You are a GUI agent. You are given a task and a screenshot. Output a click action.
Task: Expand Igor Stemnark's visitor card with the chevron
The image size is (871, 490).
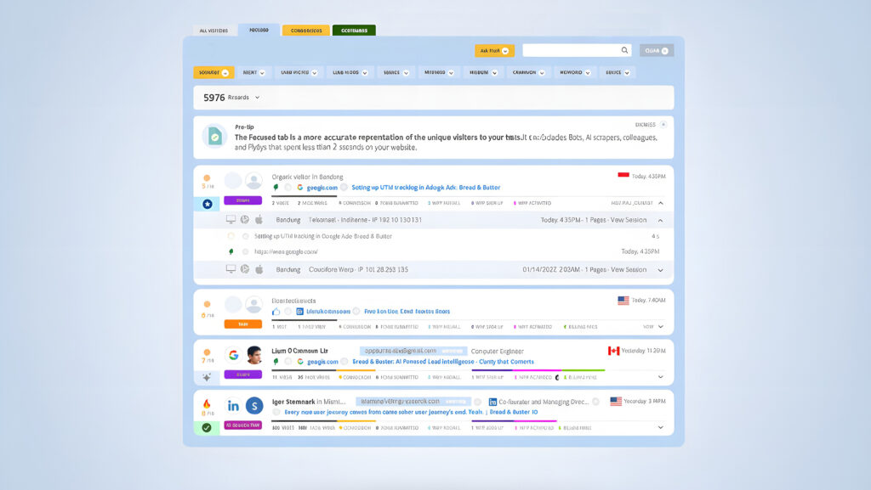[x=660, y=428]
